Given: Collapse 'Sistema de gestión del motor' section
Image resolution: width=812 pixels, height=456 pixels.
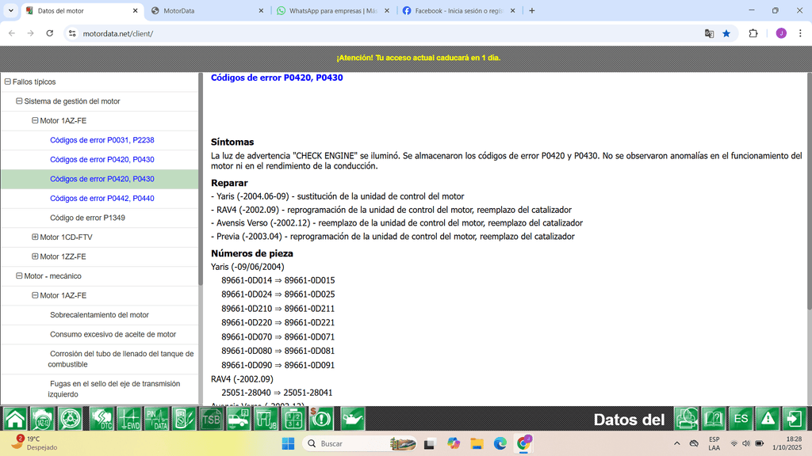Looking at the screenshot, I should point(17,101).
